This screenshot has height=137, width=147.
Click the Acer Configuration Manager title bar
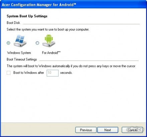pyautogui.click(x=73, y=4)
